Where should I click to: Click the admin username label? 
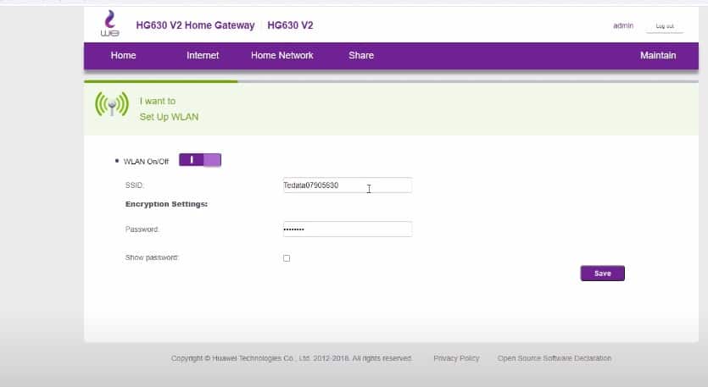623,26
